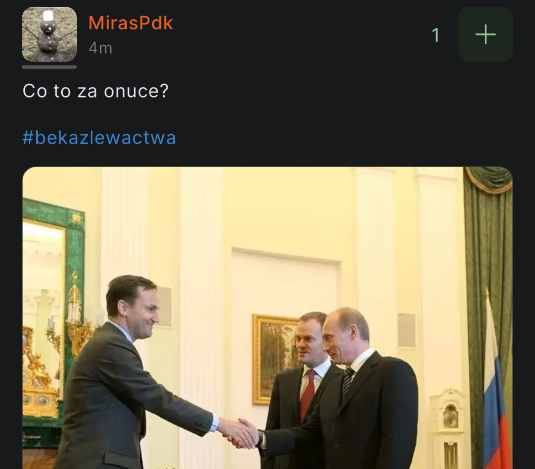Select the post text "Co to za onuce?"
535x469 pixels.
(x=96, y=91)
